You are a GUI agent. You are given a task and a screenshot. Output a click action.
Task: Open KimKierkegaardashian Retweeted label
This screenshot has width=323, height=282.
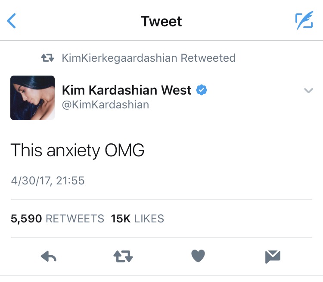pos(149,58)
